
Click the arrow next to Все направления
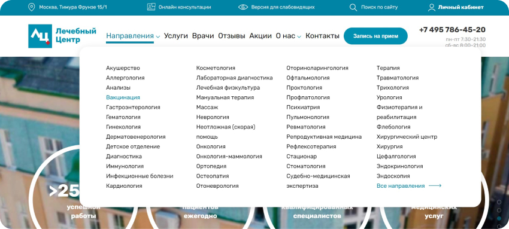click(x=435, y=186)
